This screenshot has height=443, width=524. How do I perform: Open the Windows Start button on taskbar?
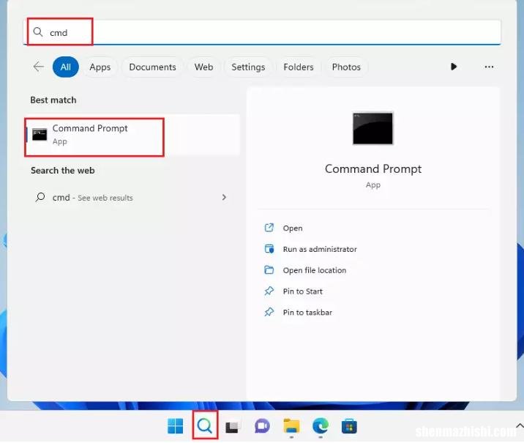[175, 426]
